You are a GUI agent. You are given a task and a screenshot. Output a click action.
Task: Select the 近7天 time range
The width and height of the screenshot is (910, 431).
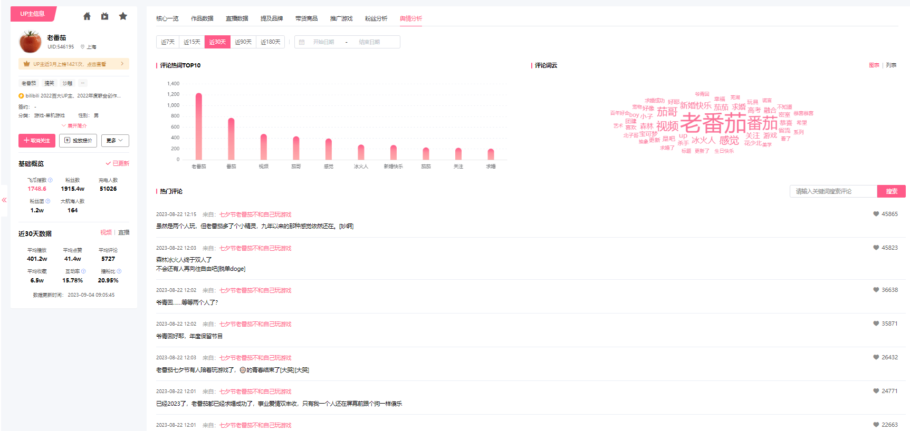(x=168, y=42)
